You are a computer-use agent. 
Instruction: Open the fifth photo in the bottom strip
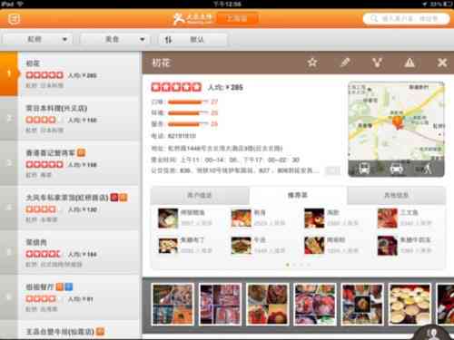[x=362, y=305]
